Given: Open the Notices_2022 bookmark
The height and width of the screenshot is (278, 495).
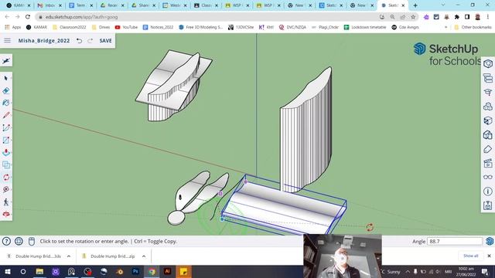Looking at the screenshot, I should coord(158,28).
